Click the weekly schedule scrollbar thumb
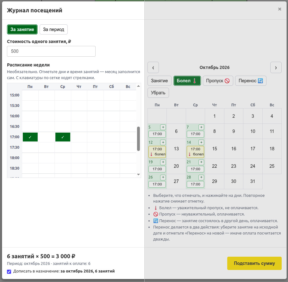 (x=139, y=139)
